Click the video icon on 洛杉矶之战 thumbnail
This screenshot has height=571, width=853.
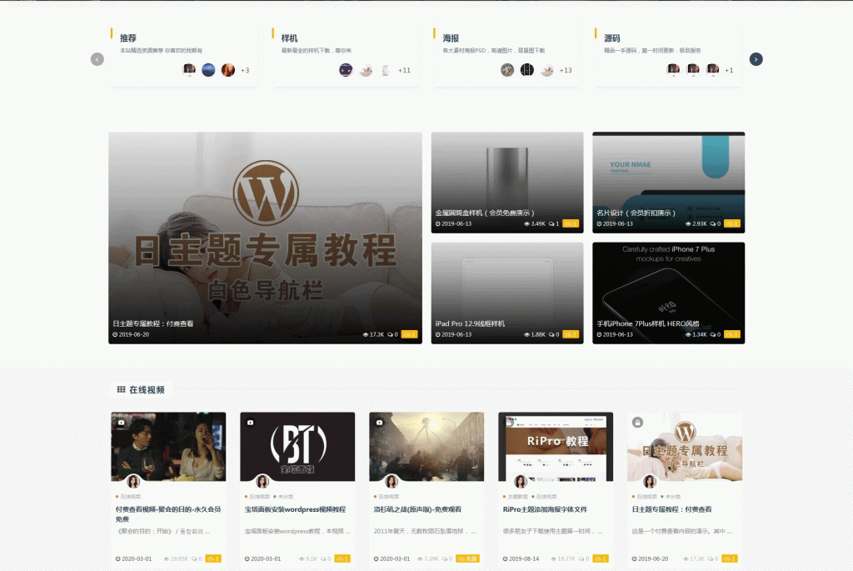point(379,423)
